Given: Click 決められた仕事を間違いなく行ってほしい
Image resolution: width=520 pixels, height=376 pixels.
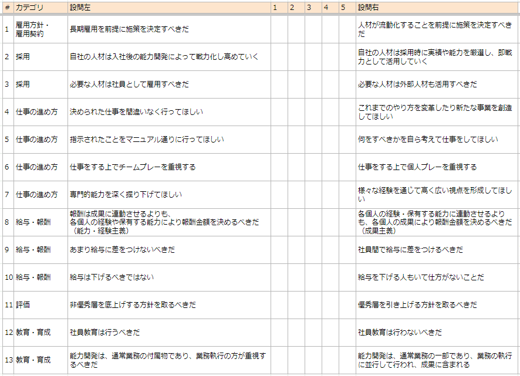Looking at the screenshot, I should click(x=169, y=111).
